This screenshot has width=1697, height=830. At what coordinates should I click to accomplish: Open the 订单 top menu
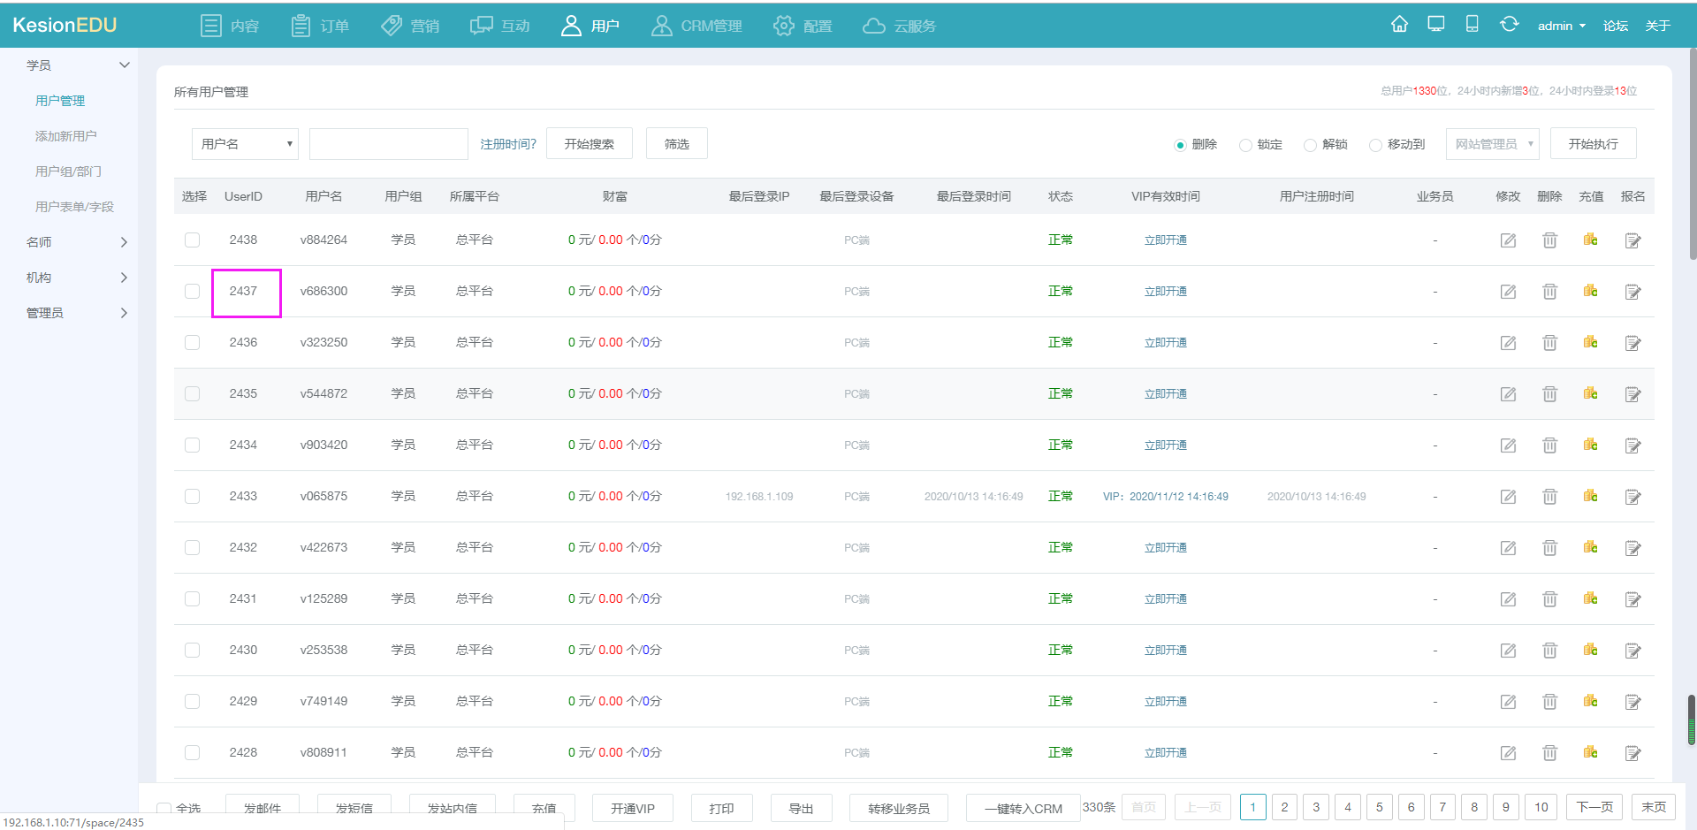[320, 26]
